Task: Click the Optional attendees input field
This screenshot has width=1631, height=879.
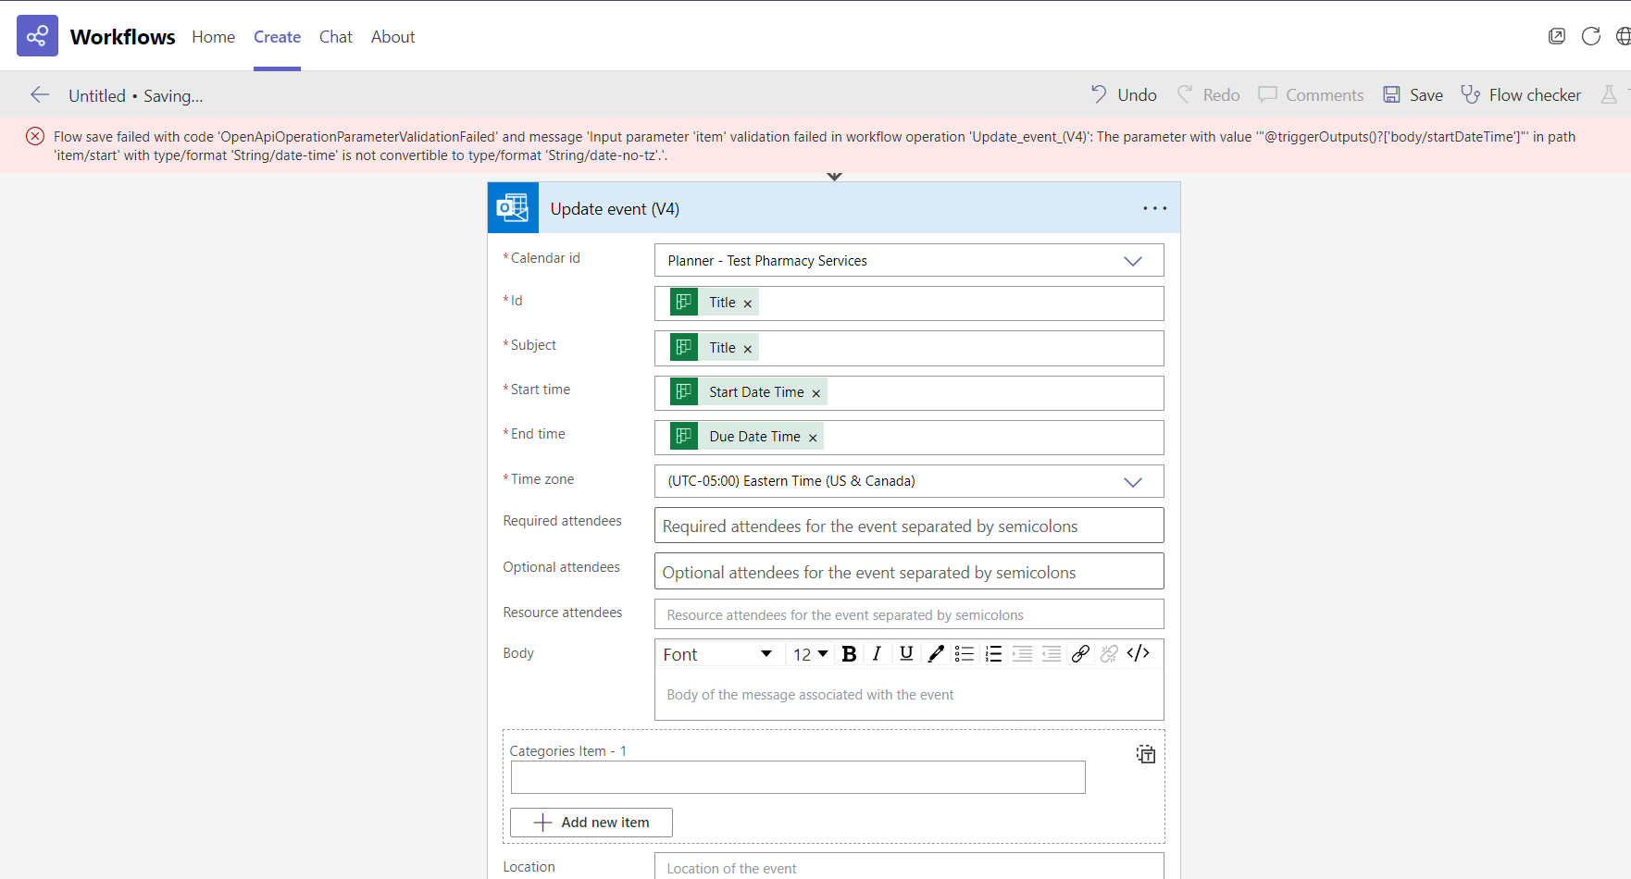Action: [x=909, y=572]
